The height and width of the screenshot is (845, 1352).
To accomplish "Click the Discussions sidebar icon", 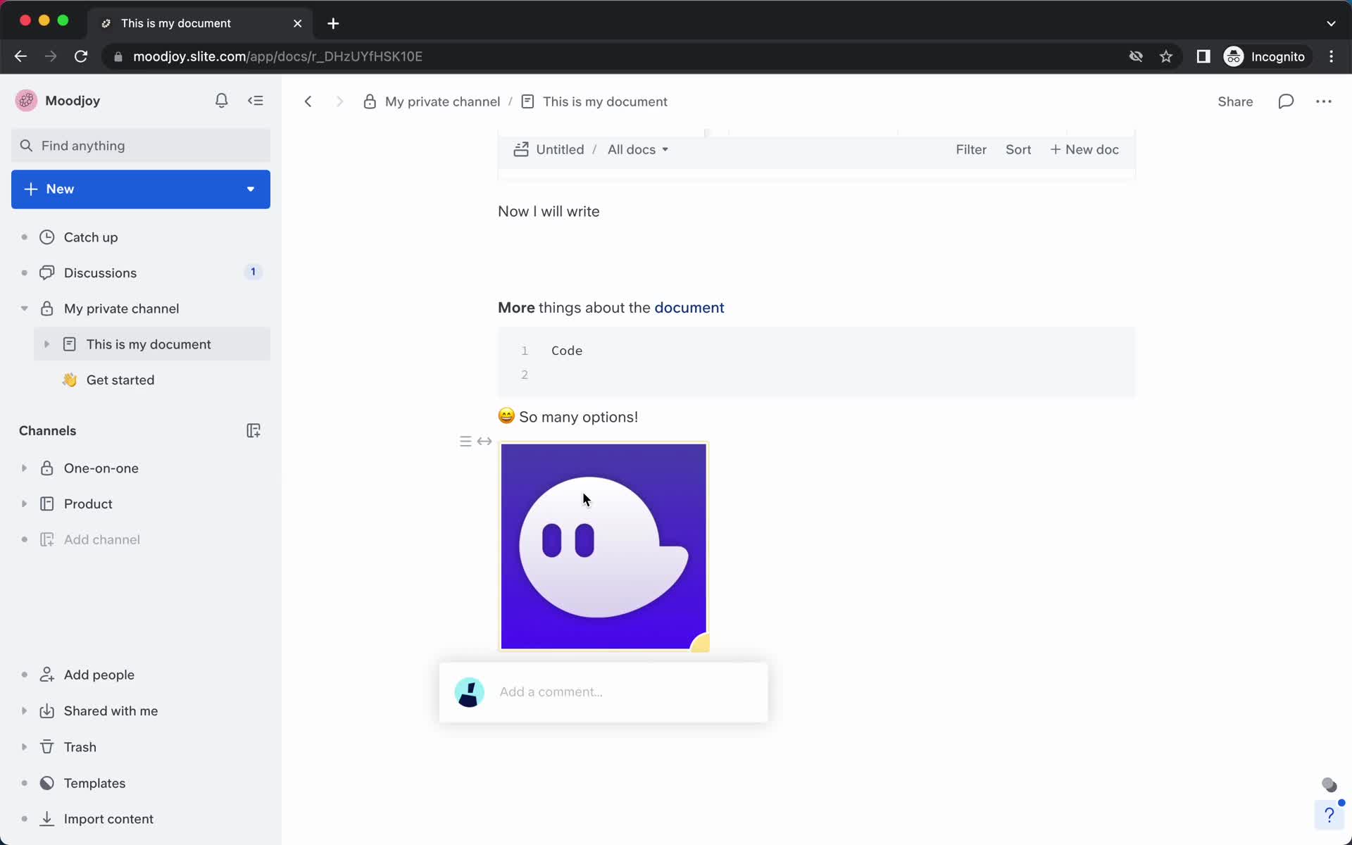I will [48, 273].
